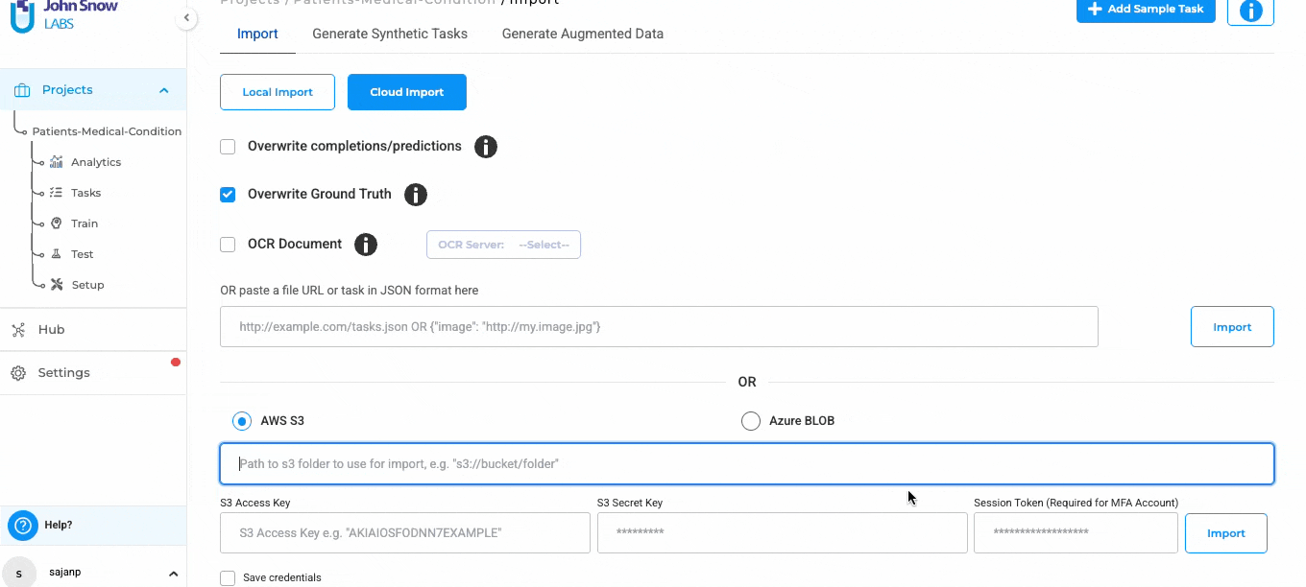Image resolution: width=1306 pixels, height=587 pixels.
Task: Click the Hub icon in sidebar
Action: [18, 330]
